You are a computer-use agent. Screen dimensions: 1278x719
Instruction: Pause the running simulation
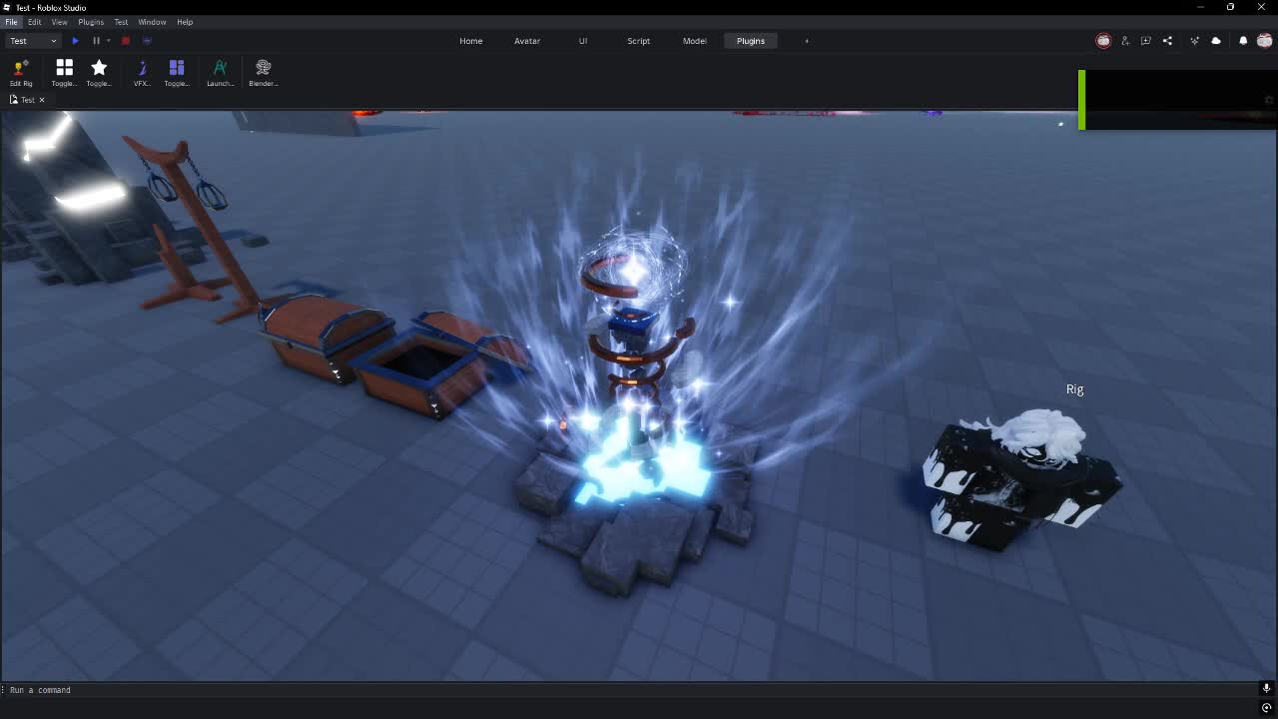tap(96, 41)
